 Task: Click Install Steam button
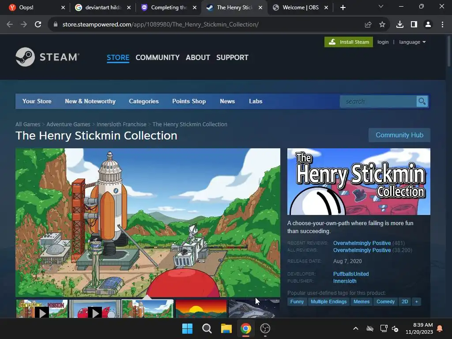pos(349,42)
